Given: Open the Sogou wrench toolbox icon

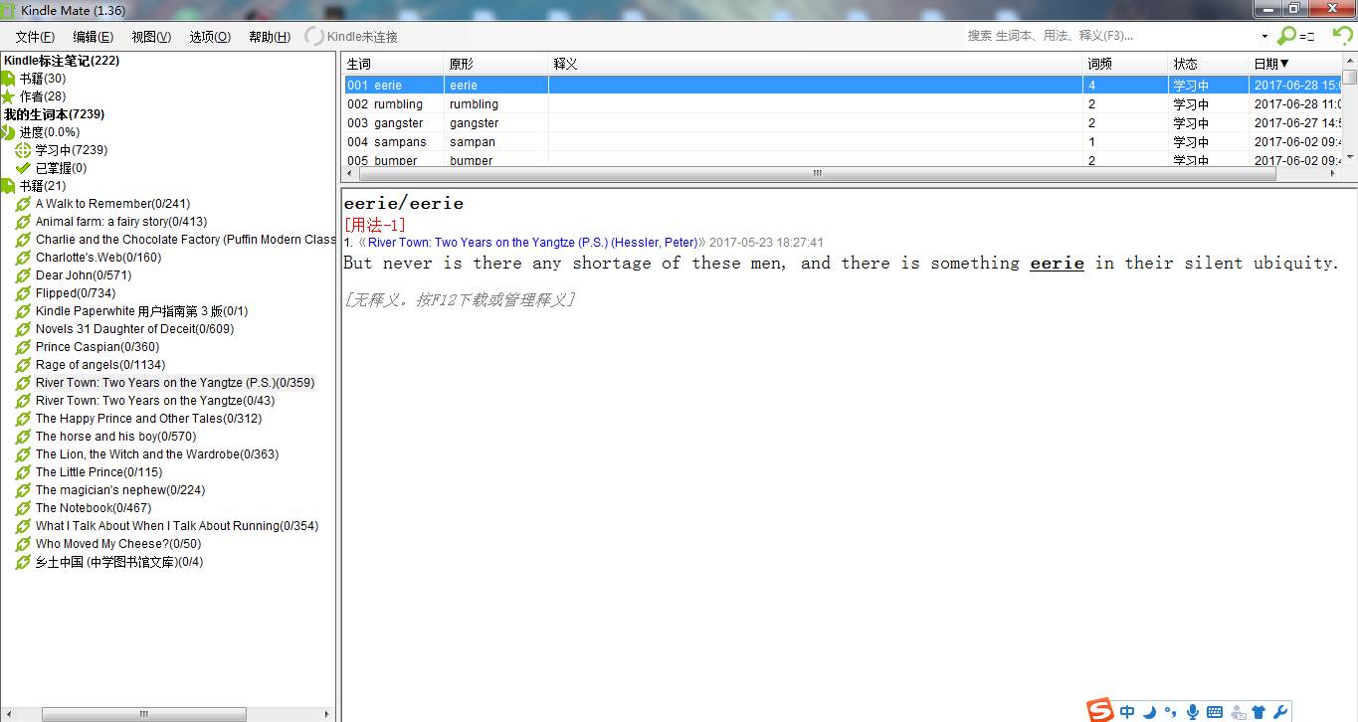Looking at the screenshot, I should point(1280,712).
